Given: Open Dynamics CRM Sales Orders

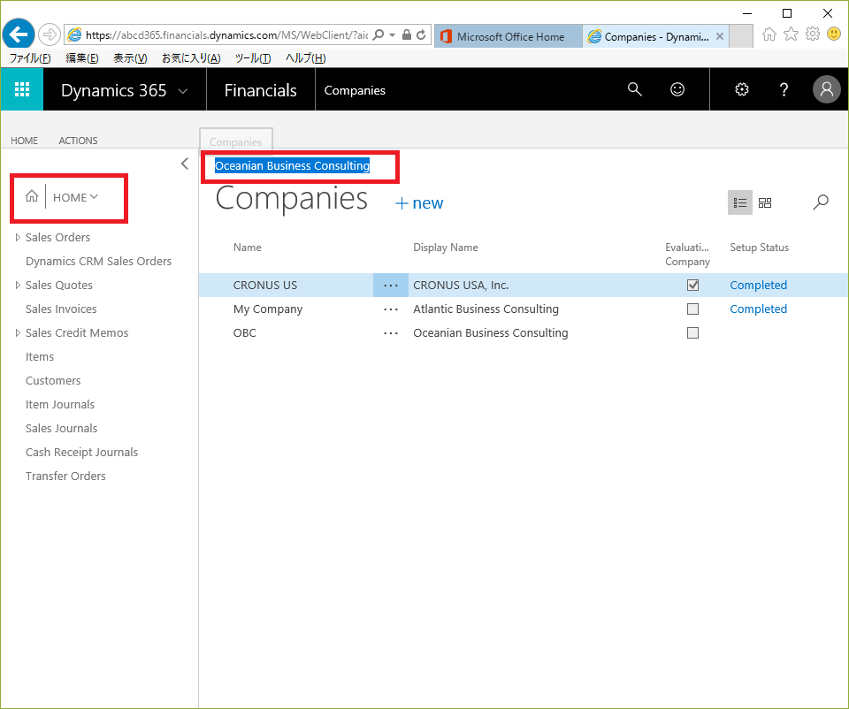Looking at the screenshot, I should tap(98, 262).
